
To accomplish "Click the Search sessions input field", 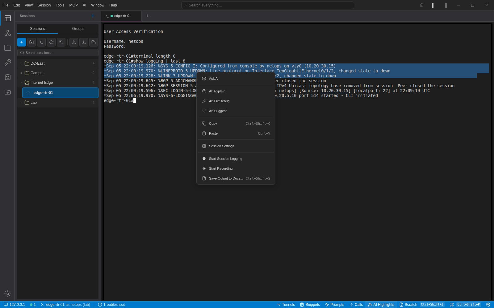I will click(58, 53).
